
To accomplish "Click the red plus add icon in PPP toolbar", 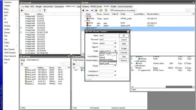I will pos(83,10).
